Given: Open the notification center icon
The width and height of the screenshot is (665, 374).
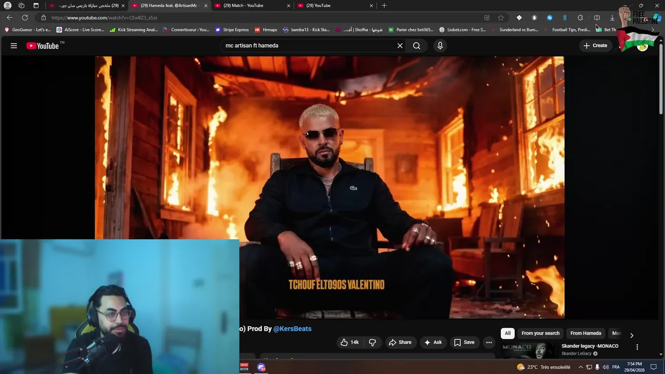Looking at the screenshot, I should point(654,367).
